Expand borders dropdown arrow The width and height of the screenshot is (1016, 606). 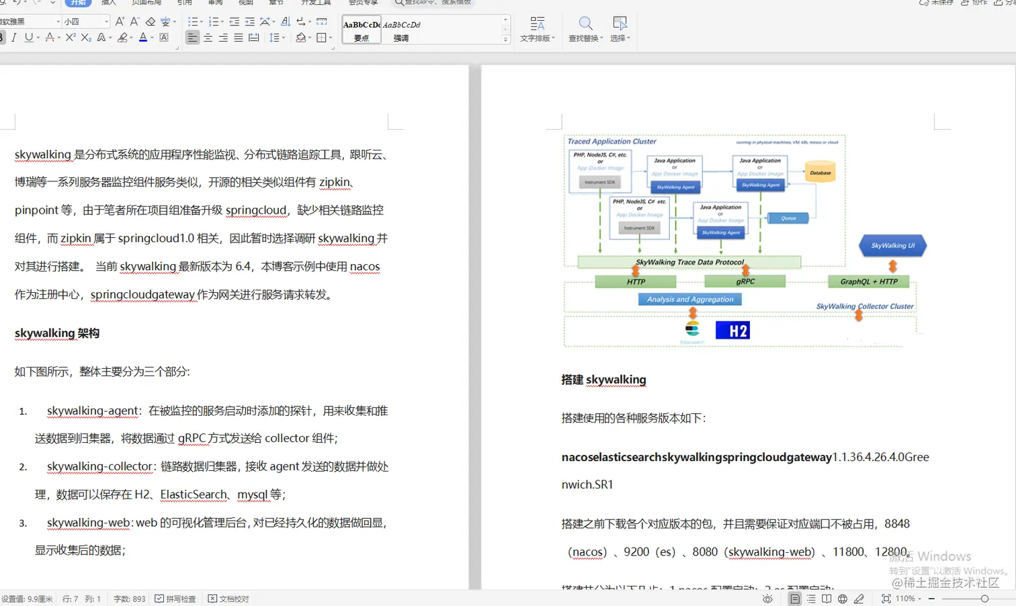coord(331,38)
